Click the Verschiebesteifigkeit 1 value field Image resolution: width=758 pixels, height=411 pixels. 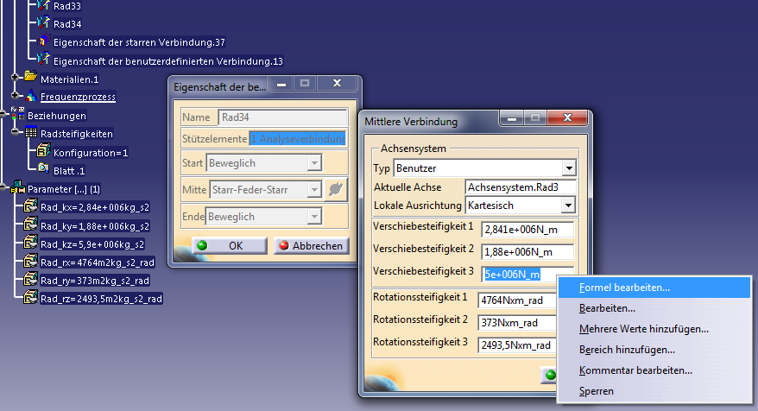[x=527, y=230]
